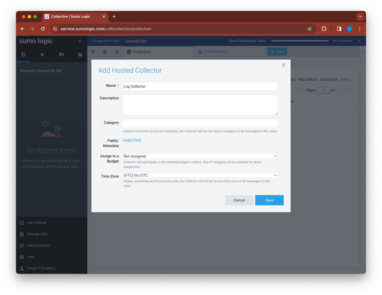
Task: Open the browser extensions puzzle icon
Action: click(x=324, y=29)
